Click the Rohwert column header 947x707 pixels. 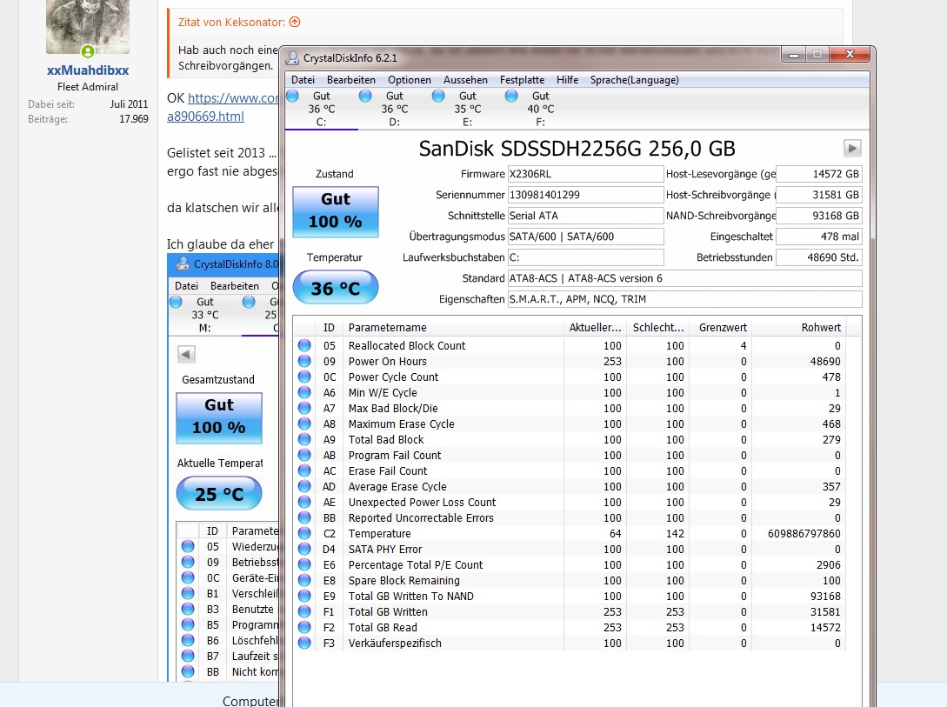tap(798, 327)
